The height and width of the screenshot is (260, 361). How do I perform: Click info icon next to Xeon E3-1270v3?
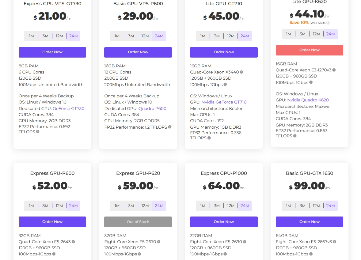(x=334, y=70)
